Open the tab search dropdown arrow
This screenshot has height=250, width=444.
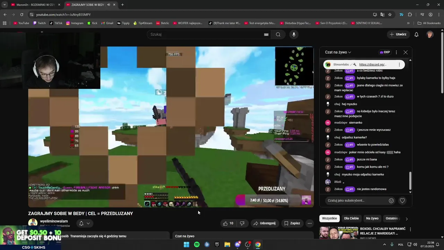[5, 5]
